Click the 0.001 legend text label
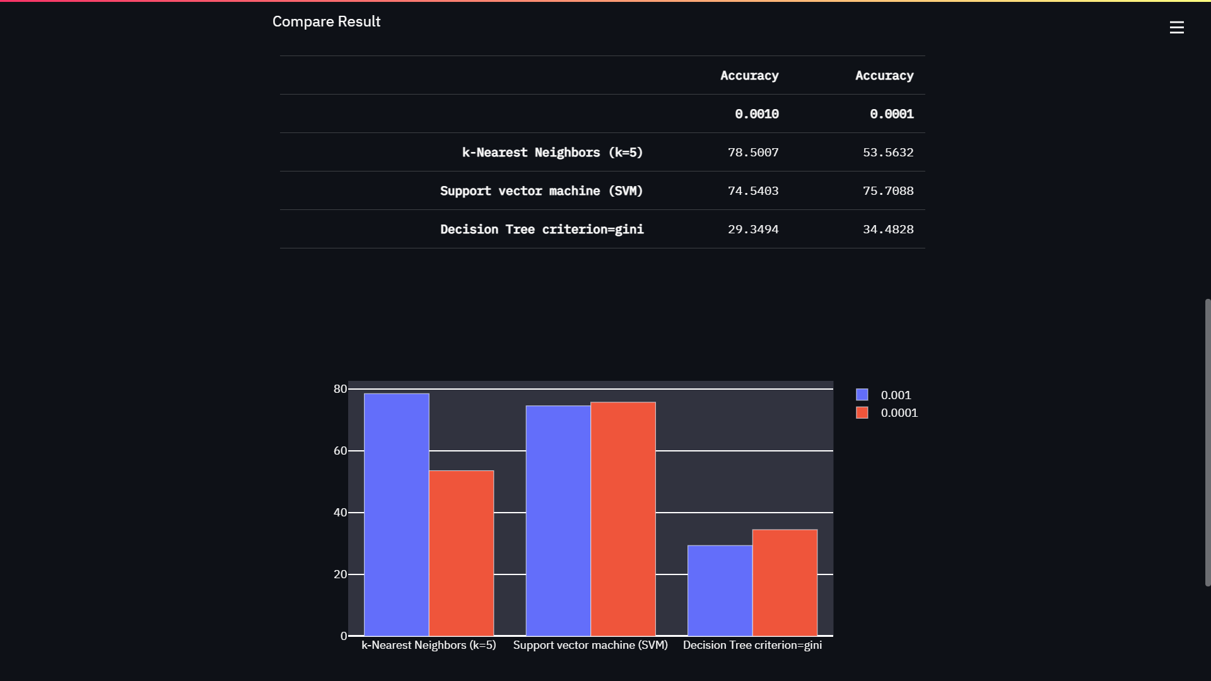This screenshot has width=1211, height=681. coord(896,395)
